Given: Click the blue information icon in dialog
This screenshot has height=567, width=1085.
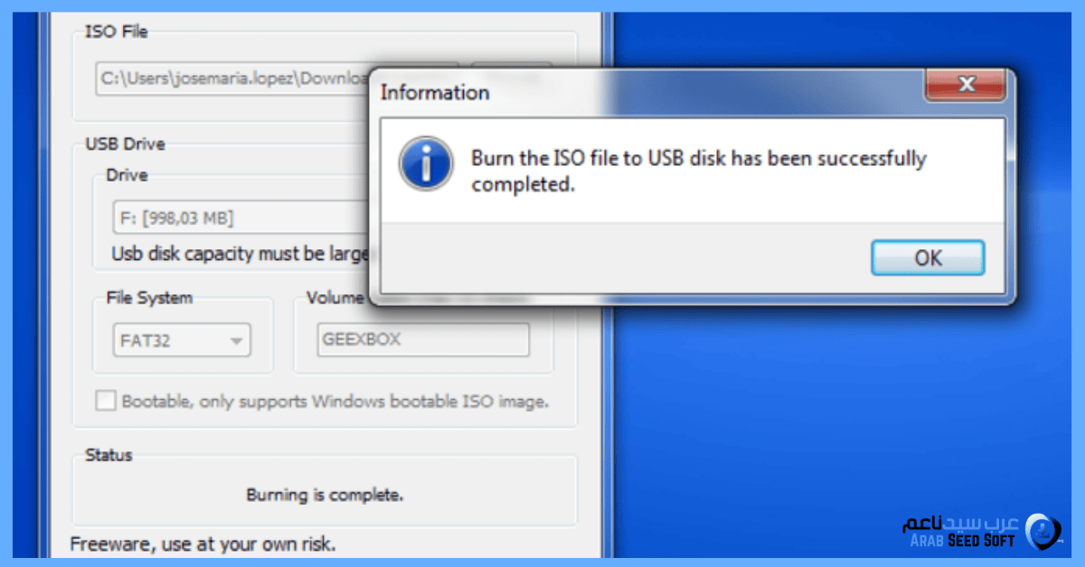Looking at the screenshot, I should click(426, 163).
